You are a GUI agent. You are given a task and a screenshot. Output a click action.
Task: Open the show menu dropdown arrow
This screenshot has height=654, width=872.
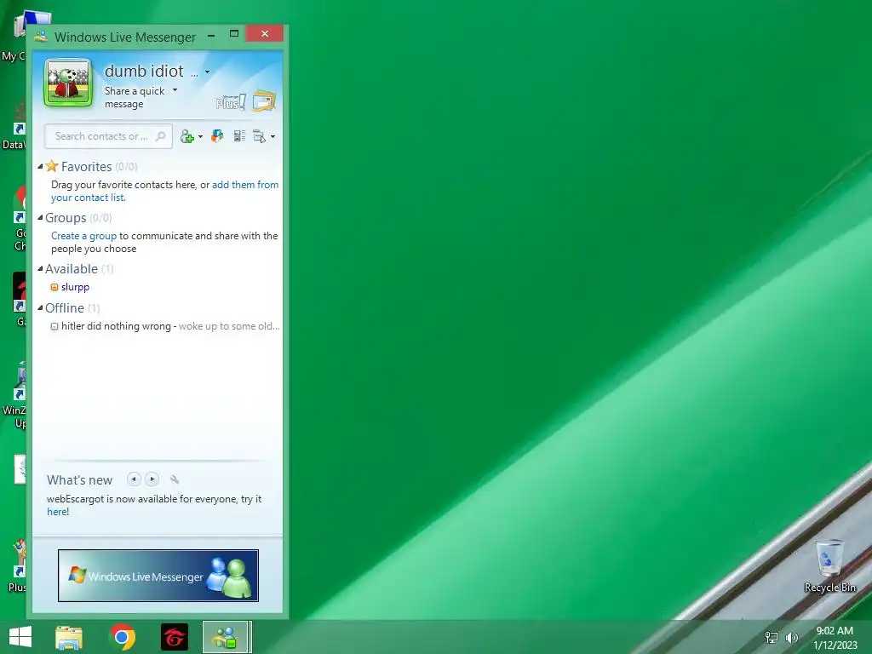(272, 137)
